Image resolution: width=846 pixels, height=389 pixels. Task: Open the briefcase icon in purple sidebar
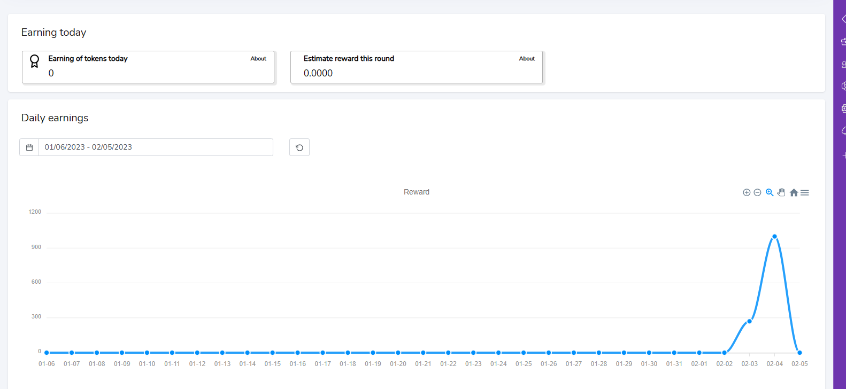tap(843, 42)
